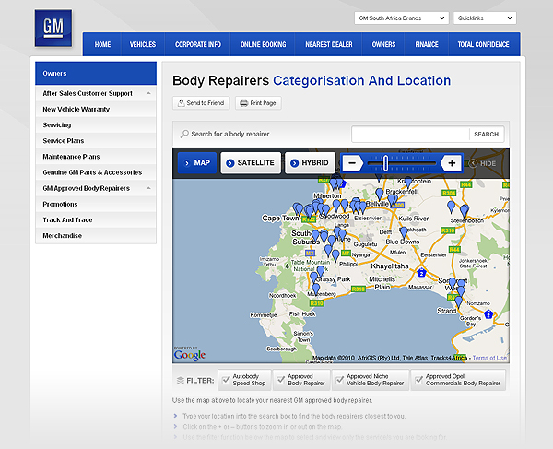Image resolution: width=553 pixels, height=449 pixels.
Task: Open Merchandise sidebar link
Action: [x=96, y=236]
